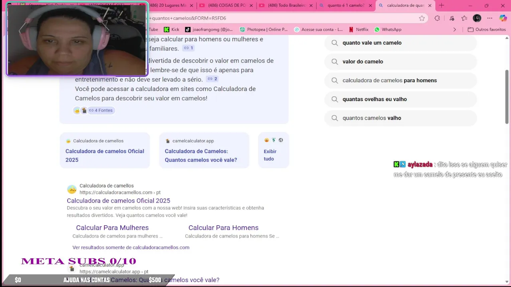Click citation badge 1 link icon

pyautogui.click(x=188, y=48)
